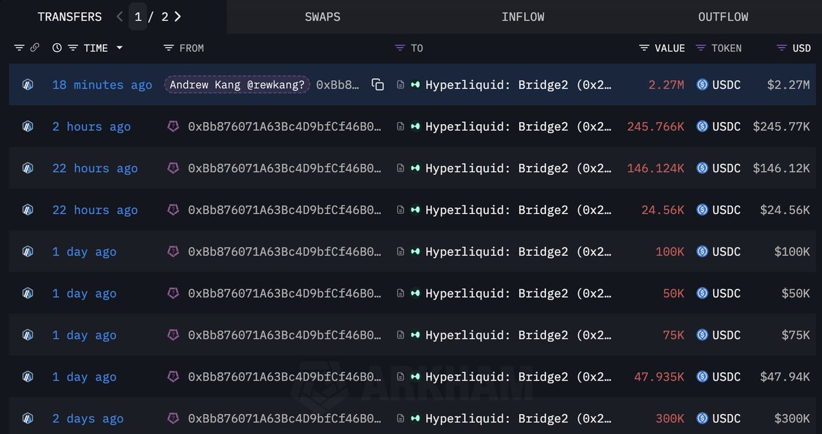Click USDC token icon in $100K row
The width and height of the screenshot is (822, 434).
point(702,252)
